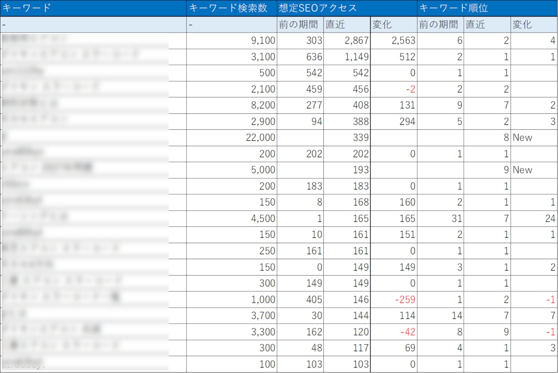Viewport: 558px width, 373px height.
Task: Select the キーワード header cell
Action: [x=93, y=8]
